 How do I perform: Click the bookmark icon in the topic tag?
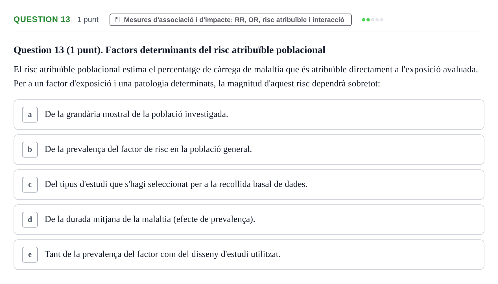pyautogui.click(x=117, y=19)
